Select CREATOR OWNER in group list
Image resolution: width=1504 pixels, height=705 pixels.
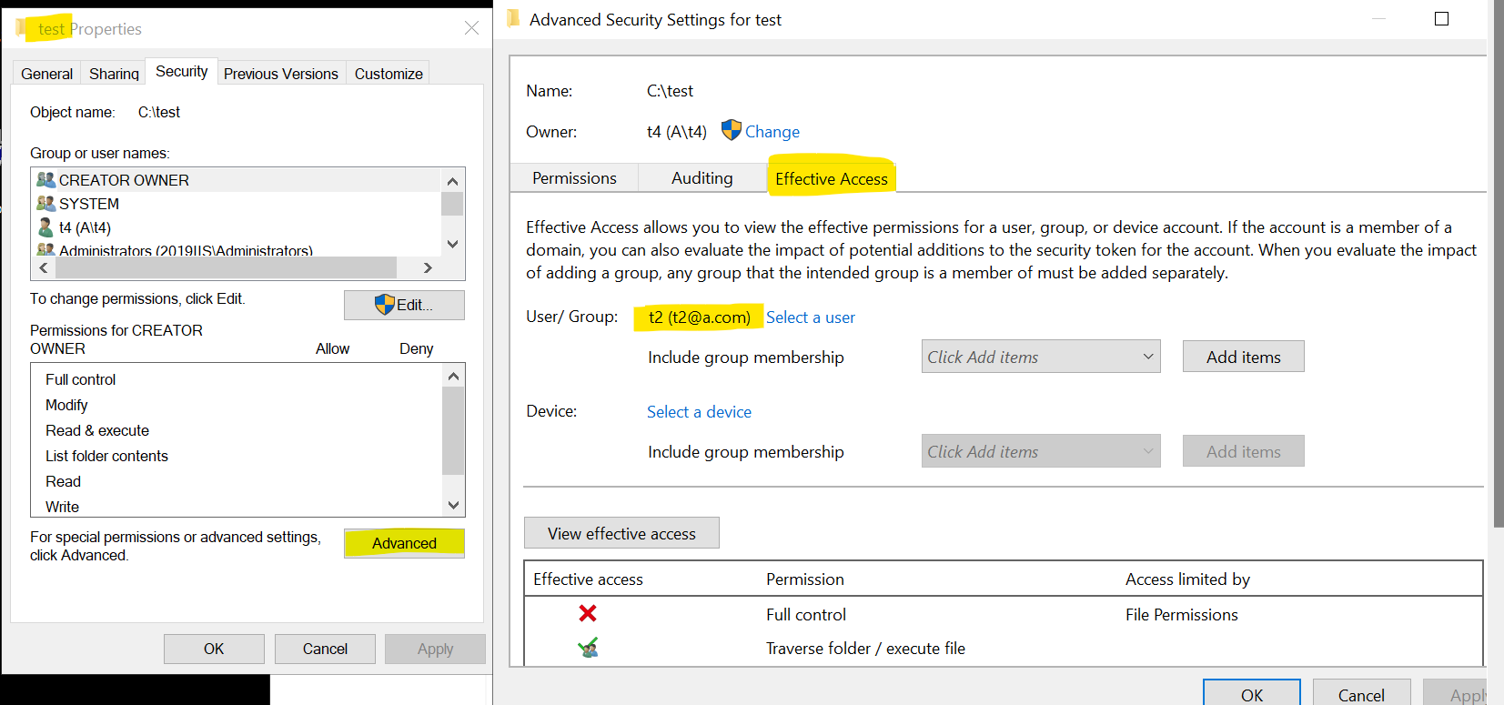pos(237,180)
